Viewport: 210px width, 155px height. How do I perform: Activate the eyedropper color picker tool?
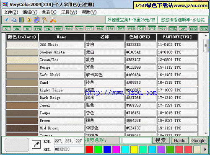coord(36,144)
